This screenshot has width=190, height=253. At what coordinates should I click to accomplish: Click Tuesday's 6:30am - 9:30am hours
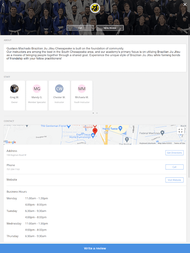tap(36, 211)
